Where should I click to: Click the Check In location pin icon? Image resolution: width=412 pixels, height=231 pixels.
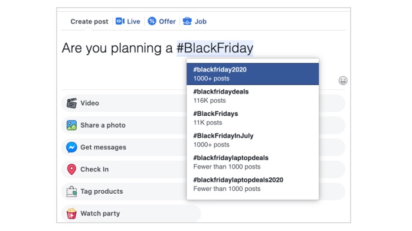[x=71, y=170]
